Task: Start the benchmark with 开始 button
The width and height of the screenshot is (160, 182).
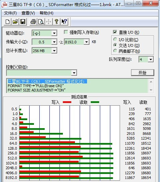Action: click(143, 73)
